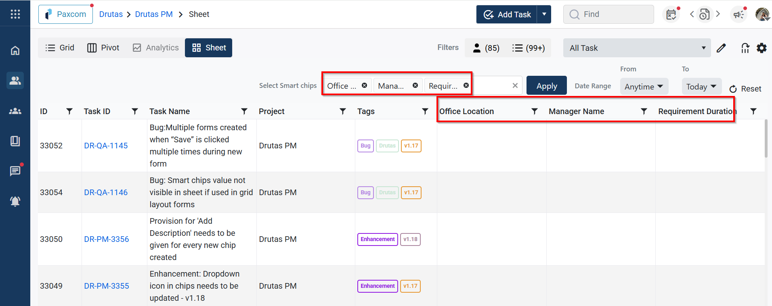Screen dimensions: 772x306
Task: Switch to the Pivot view tab
Action: (x=103, y=48)
